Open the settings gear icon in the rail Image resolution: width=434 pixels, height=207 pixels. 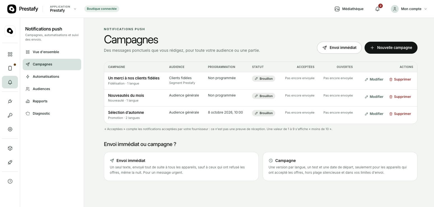10,129
